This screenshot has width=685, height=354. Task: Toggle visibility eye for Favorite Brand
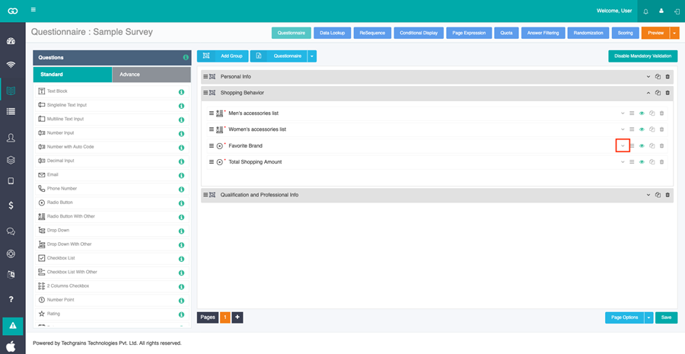pos(642,146)
